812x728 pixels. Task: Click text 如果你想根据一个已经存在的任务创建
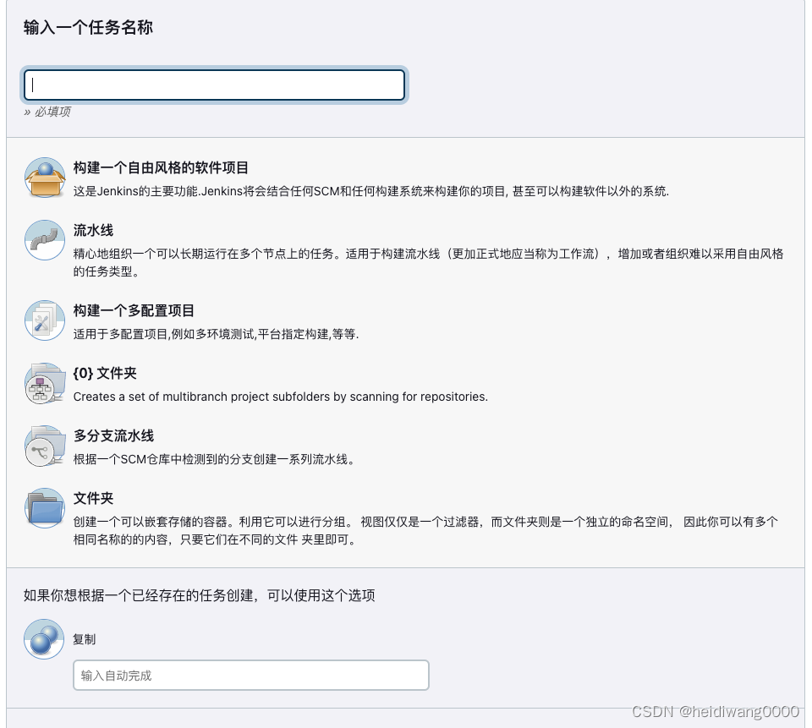coord(200,595)
